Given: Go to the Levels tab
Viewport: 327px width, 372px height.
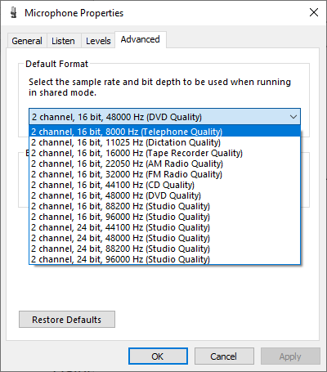Looking at the screenshot, I should (x=98, y=41).
